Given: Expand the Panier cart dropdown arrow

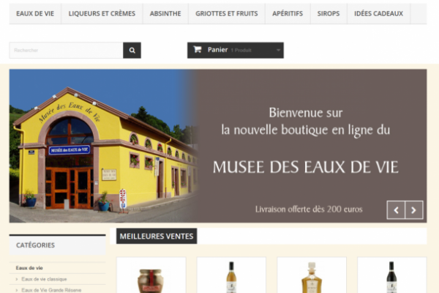Looking at the screenshot, I should (x=278, y=51).
